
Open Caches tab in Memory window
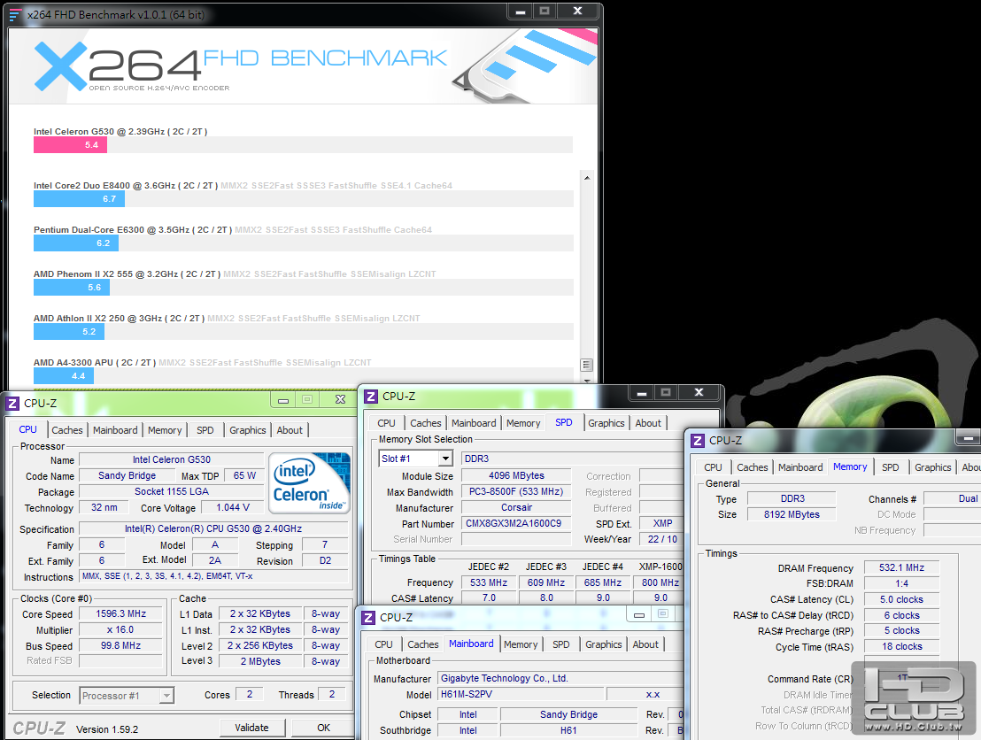(752, 468)
